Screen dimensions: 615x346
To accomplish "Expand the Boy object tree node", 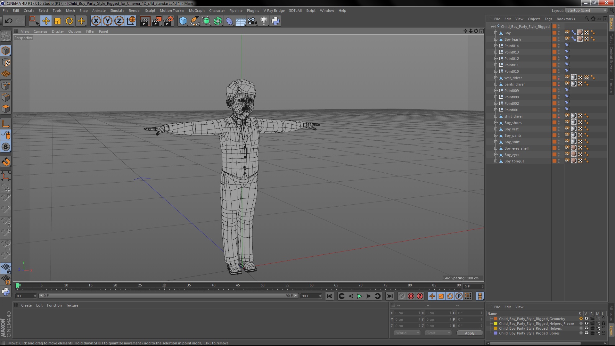I will tap(496, 33).
